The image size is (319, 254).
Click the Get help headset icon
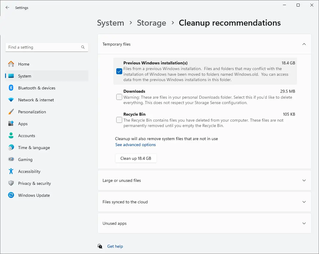point(100,246)
